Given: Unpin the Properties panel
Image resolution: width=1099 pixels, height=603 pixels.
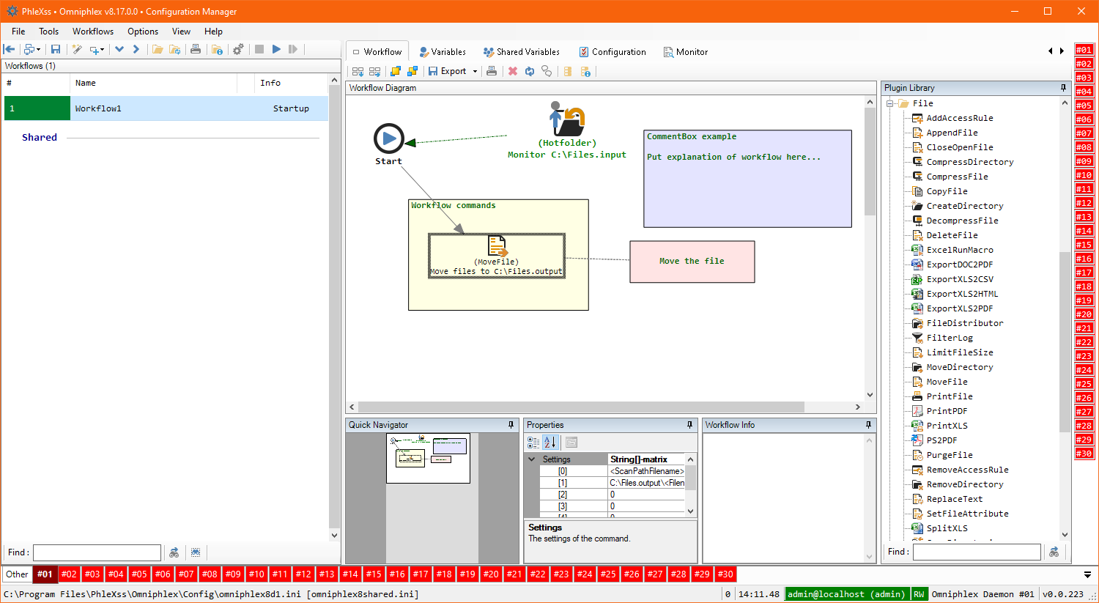Looking at the screenshot, I should coord(689,425).
